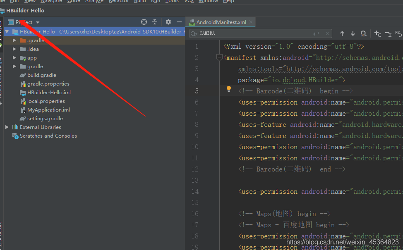This screenshot has height=250, width=403.
Task: Select all occurrences icon in find bar
Action: coord(399,33)
